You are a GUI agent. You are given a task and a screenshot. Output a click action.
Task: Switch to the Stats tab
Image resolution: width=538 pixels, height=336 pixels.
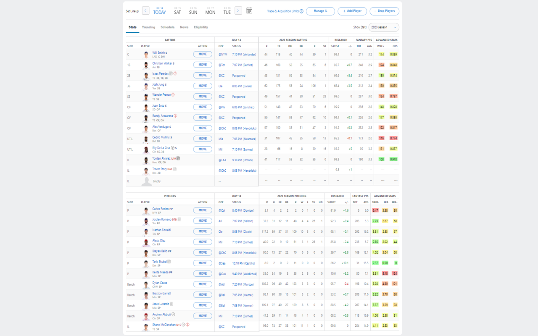coord(132,27)
